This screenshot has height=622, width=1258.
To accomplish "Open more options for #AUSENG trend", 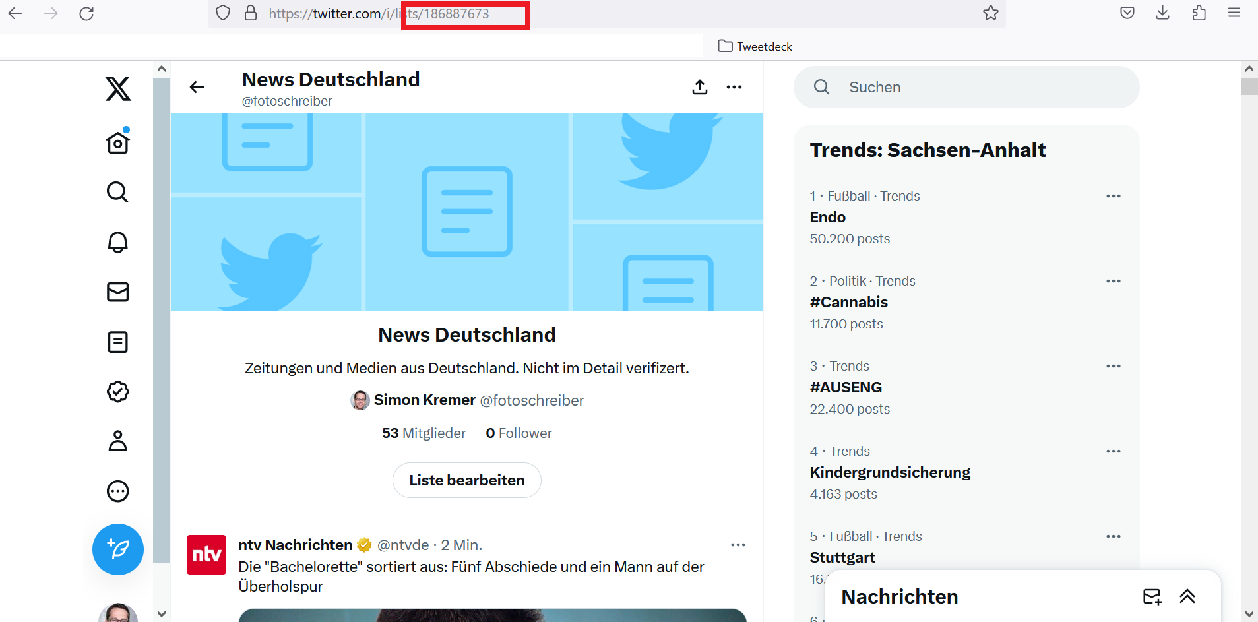I will coord(1114,366).
